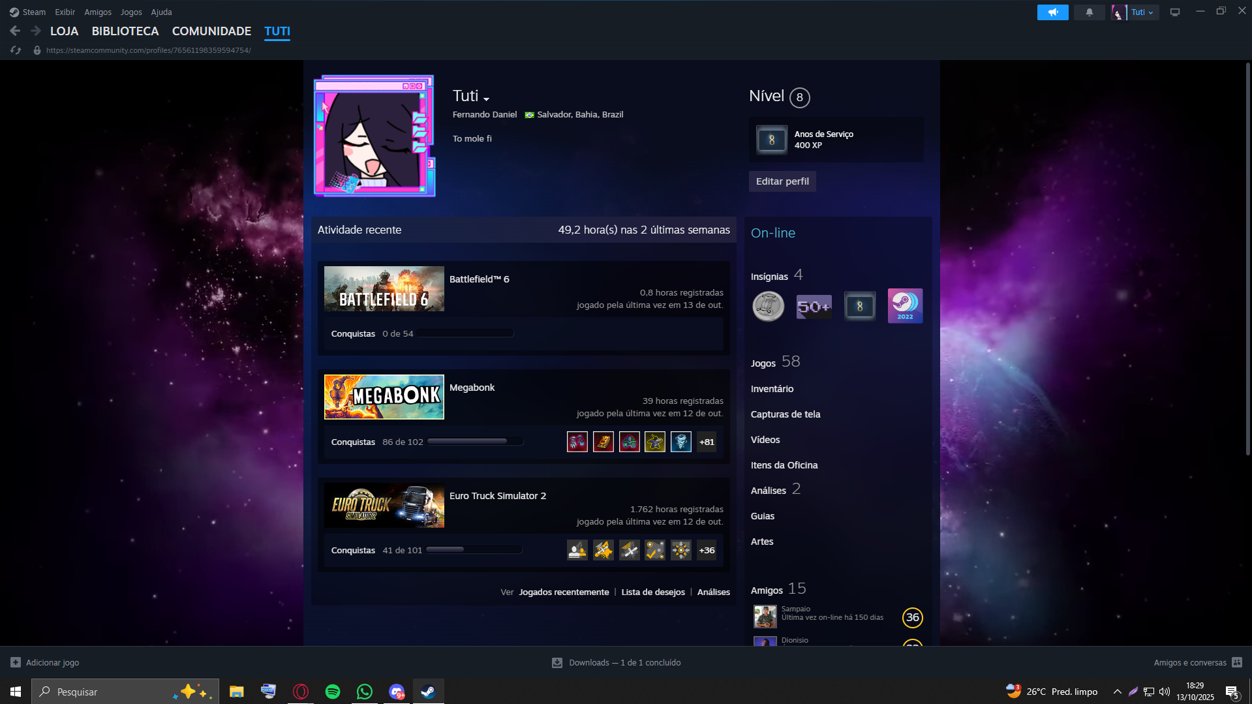Click the Editar perfil button
This screenshot has width=1252, height=704.
pos(782,181)
